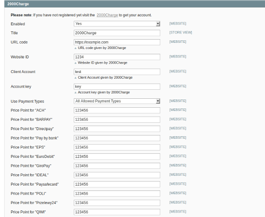Viewport: 265px width, 217px height.
Task: Focus the Title input field
Action: (117, 33)
